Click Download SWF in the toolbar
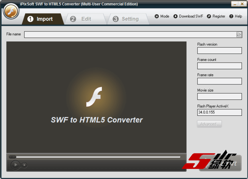The image size is (248, 179). click(188, 16)
